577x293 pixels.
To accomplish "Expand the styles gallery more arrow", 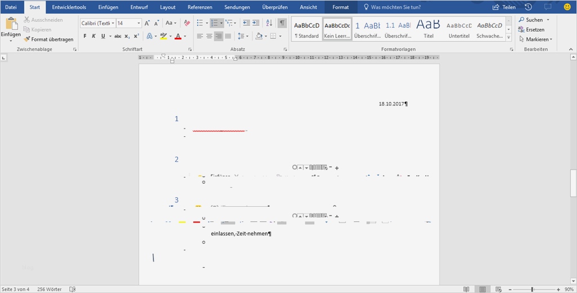I will coord(509,38).
